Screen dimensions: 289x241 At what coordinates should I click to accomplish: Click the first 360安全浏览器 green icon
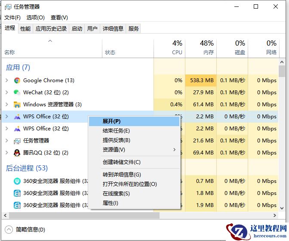(x=17, y=181)
